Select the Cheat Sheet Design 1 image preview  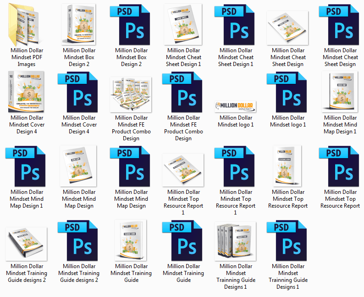tap(183, 25)
